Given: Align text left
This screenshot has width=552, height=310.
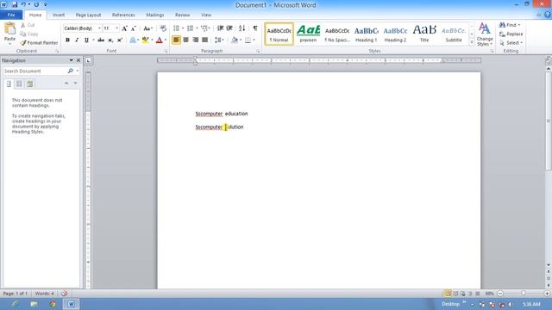Looking at the screenshot, I should tap(176, 40).
